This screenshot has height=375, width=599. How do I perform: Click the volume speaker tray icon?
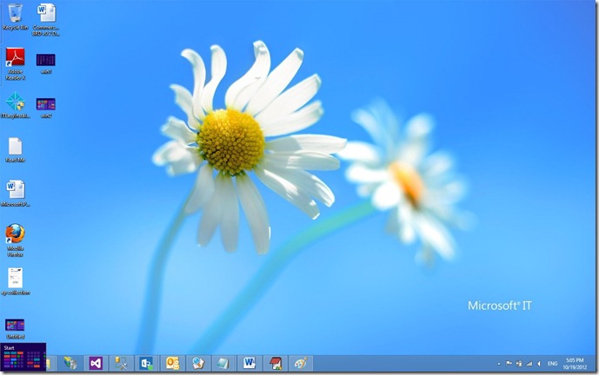(539, 364)
